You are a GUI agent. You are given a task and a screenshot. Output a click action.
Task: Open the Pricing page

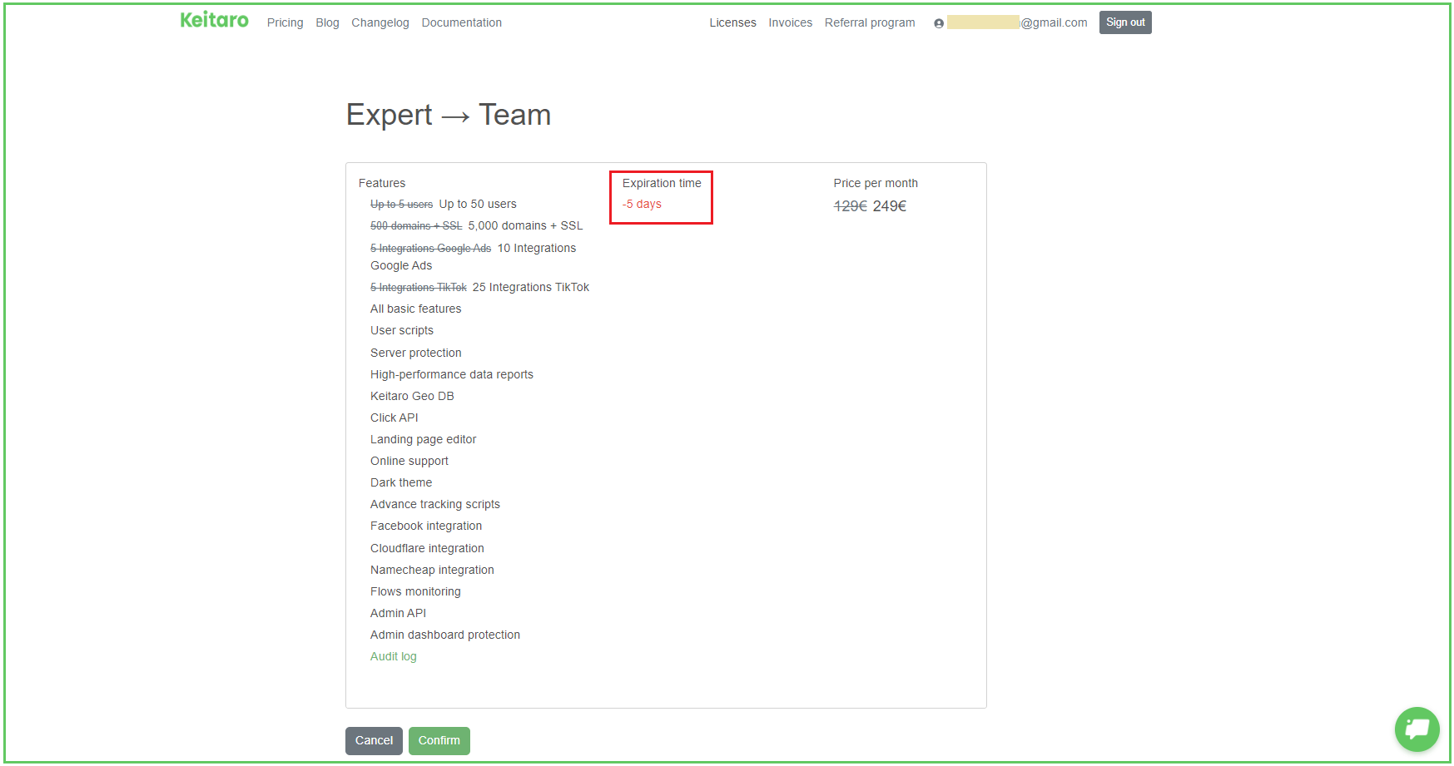tap(285, 22)
